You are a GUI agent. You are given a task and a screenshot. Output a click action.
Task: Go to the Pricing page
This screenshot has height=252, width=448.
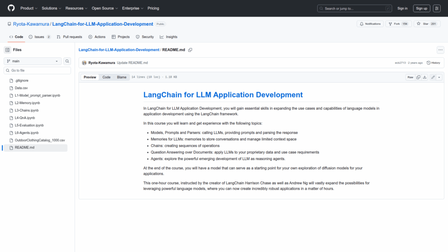tap(153, 8)
